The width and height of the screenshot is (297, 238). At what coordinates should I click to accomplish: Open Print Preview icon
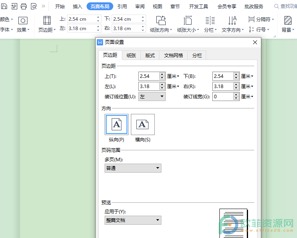(x=34, y=6)
